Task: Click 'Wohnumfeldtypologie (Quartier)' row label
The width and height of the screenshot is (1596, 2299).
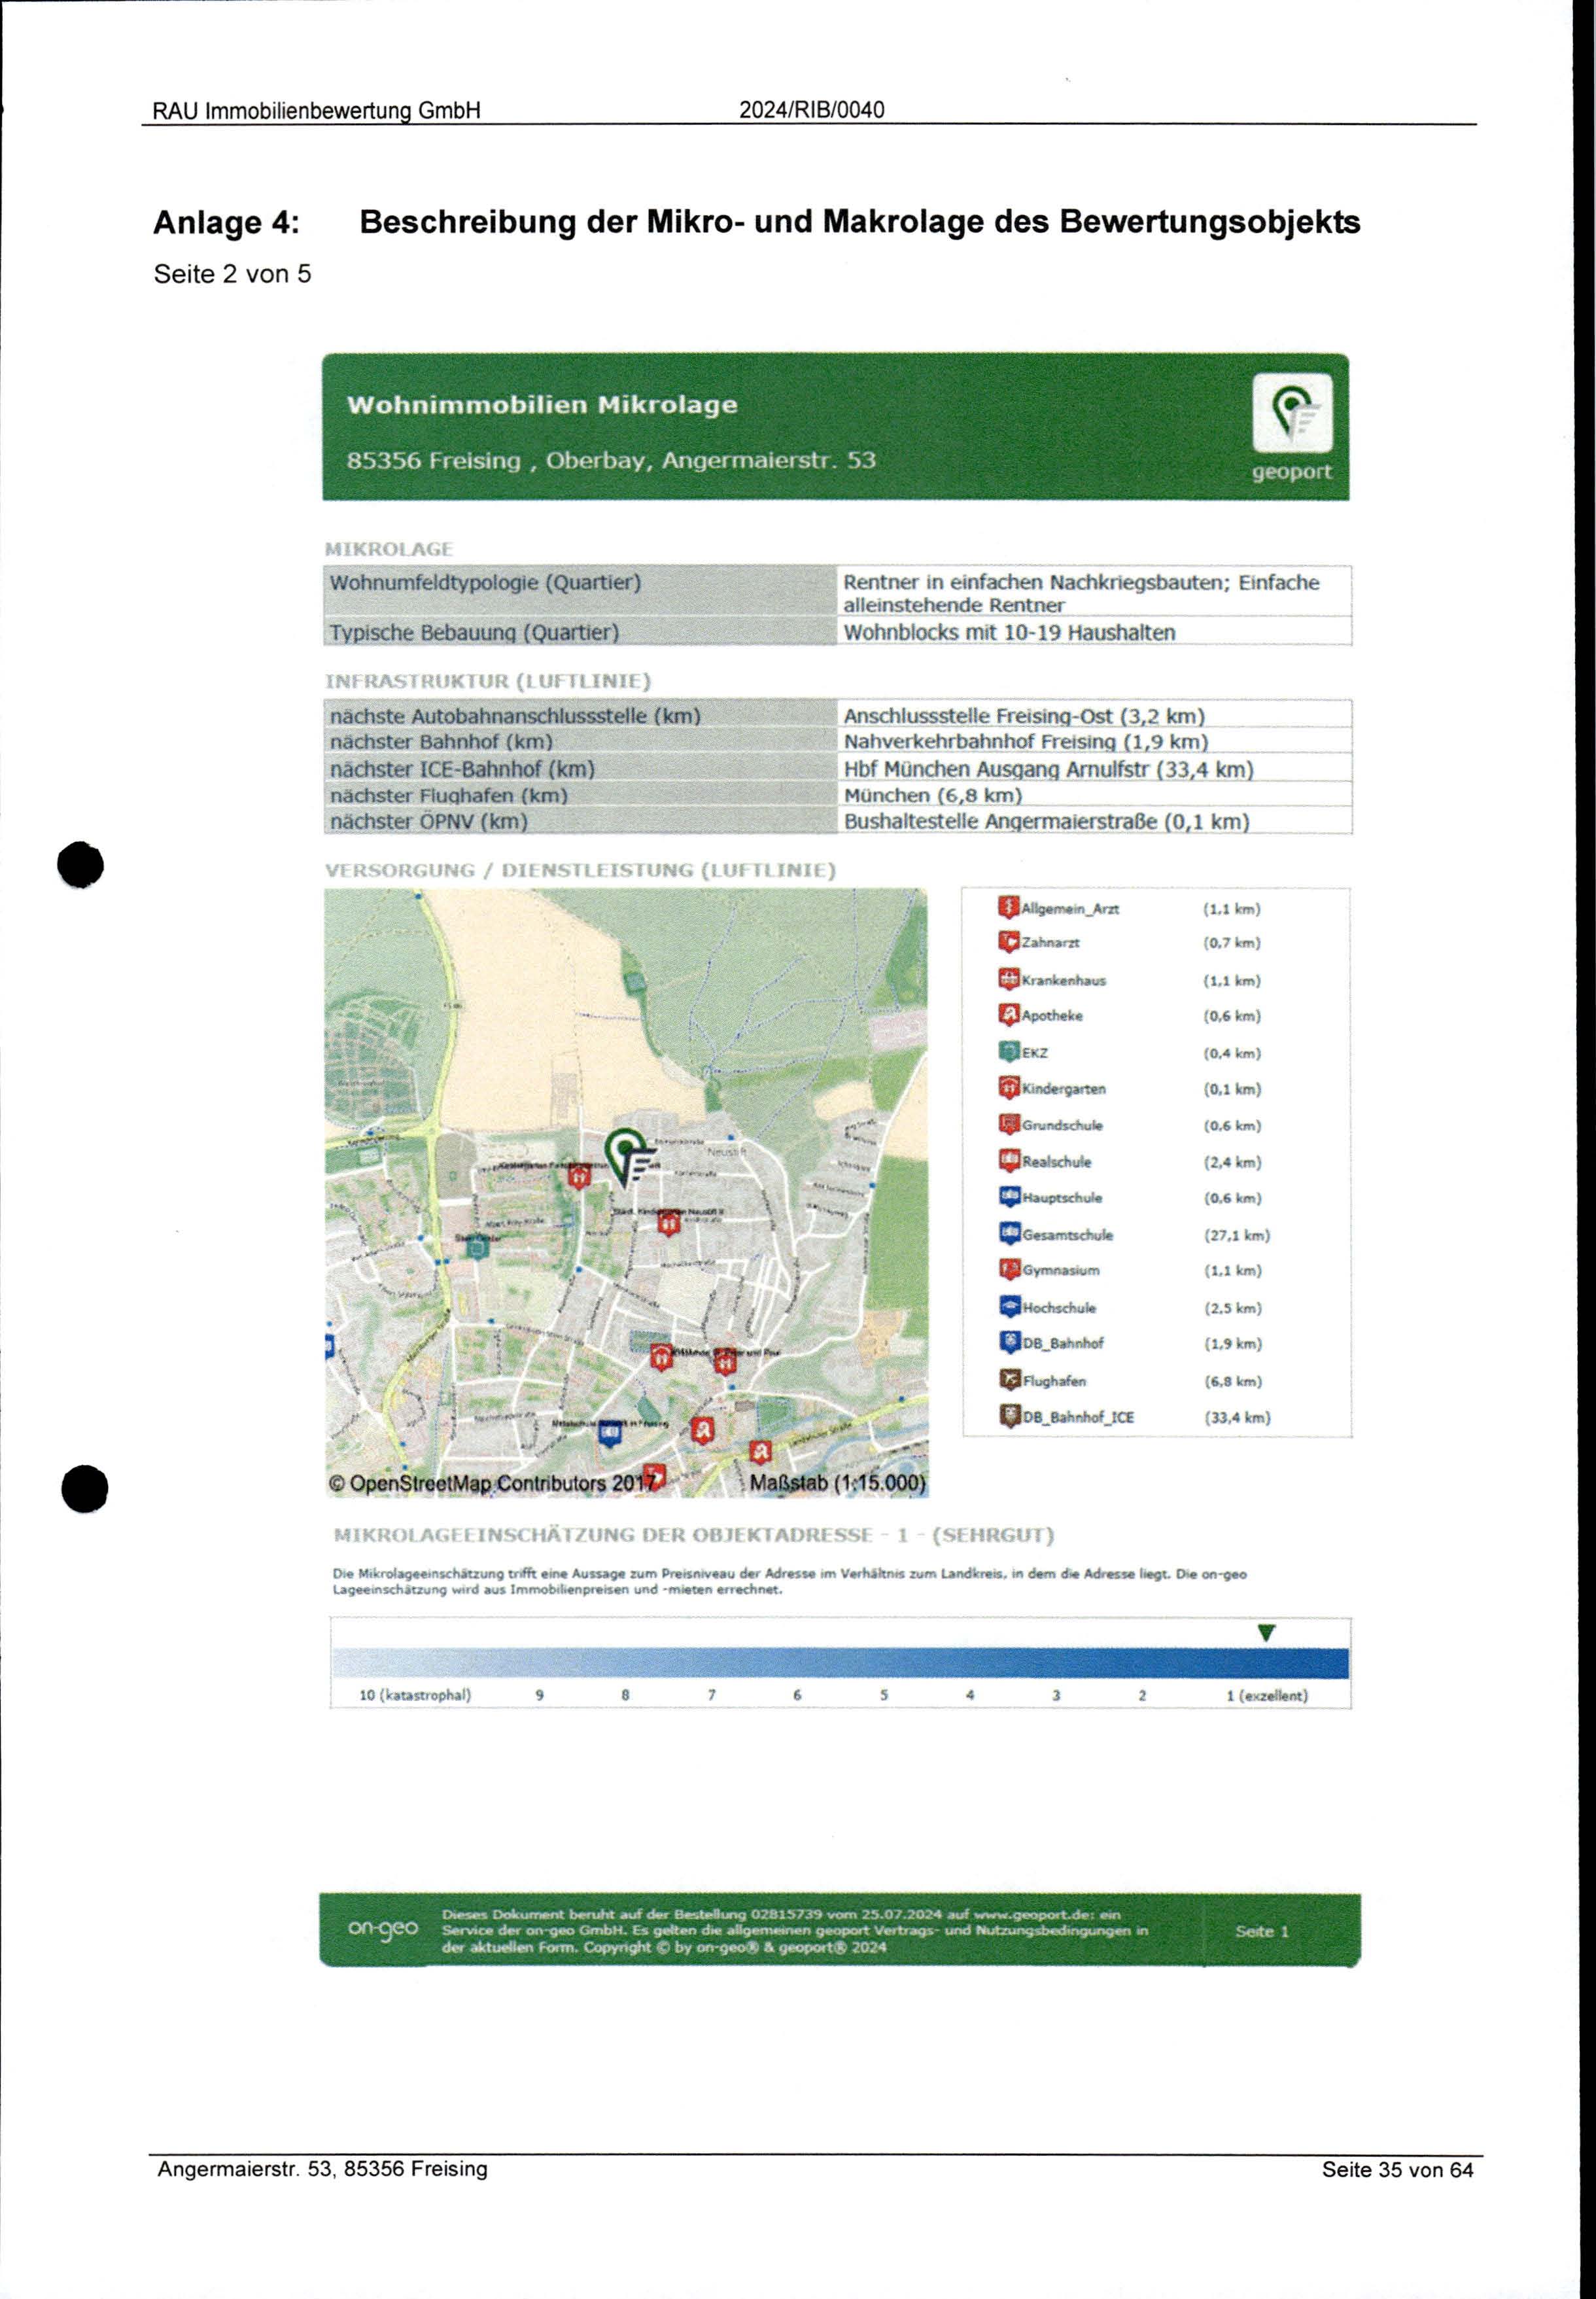Action: (x=485, y=582)
